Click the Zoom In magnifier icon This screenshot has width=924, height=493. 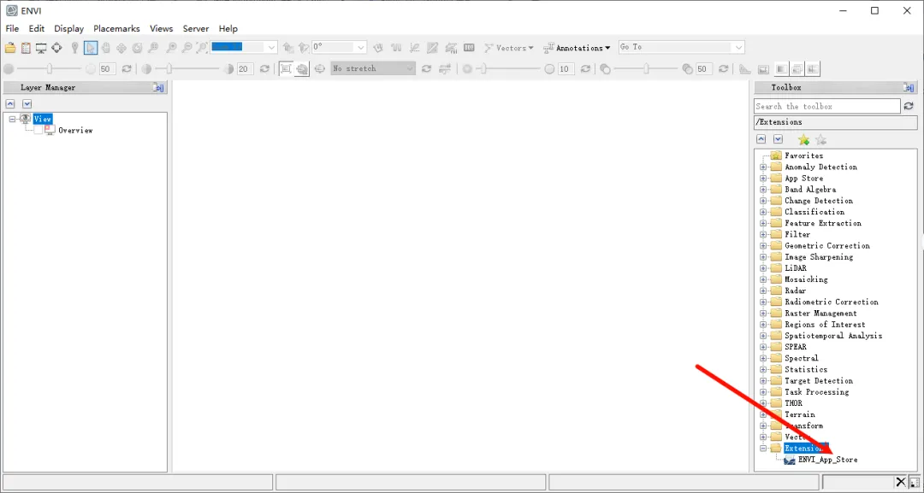pyautogui.click(x=171, y=48)
